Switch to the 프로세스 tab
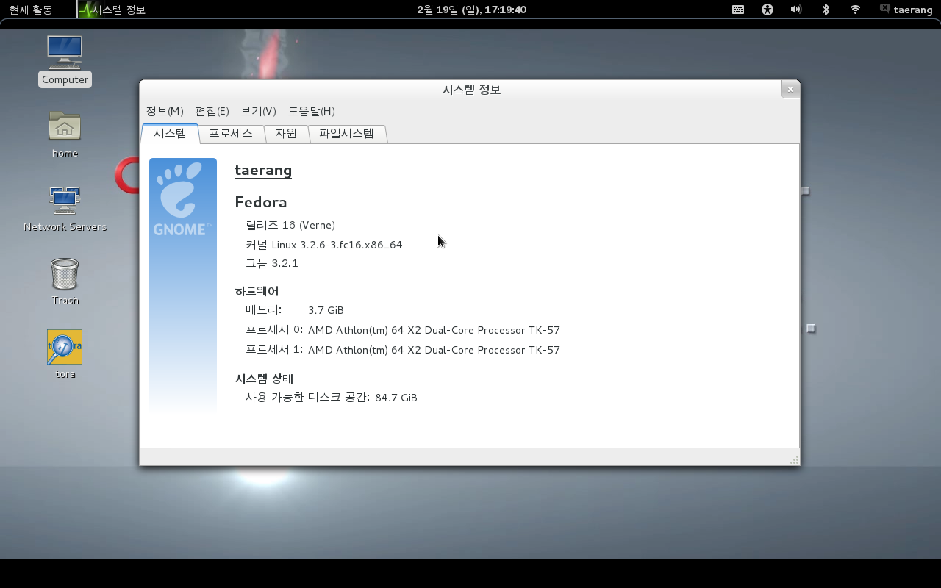The height and width of the screenshot is (588, 941). click(231, 134)
